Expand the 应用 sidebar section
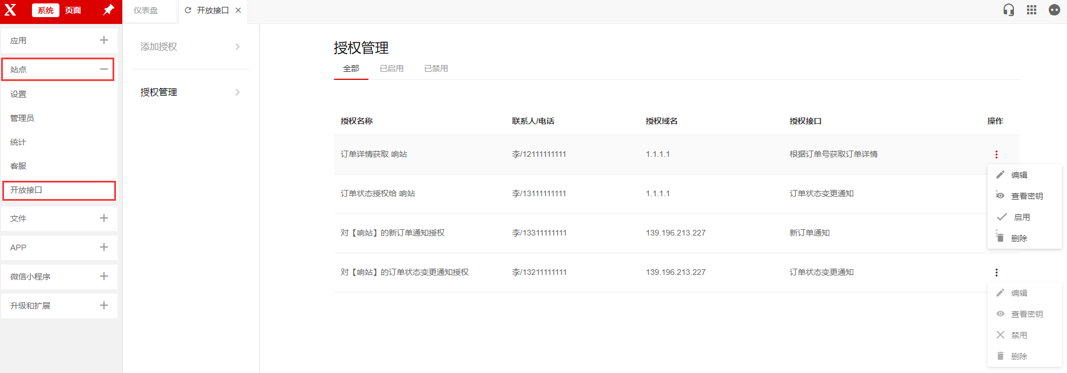The width and height of the screenshot is (1067, 373). [103, 40]
